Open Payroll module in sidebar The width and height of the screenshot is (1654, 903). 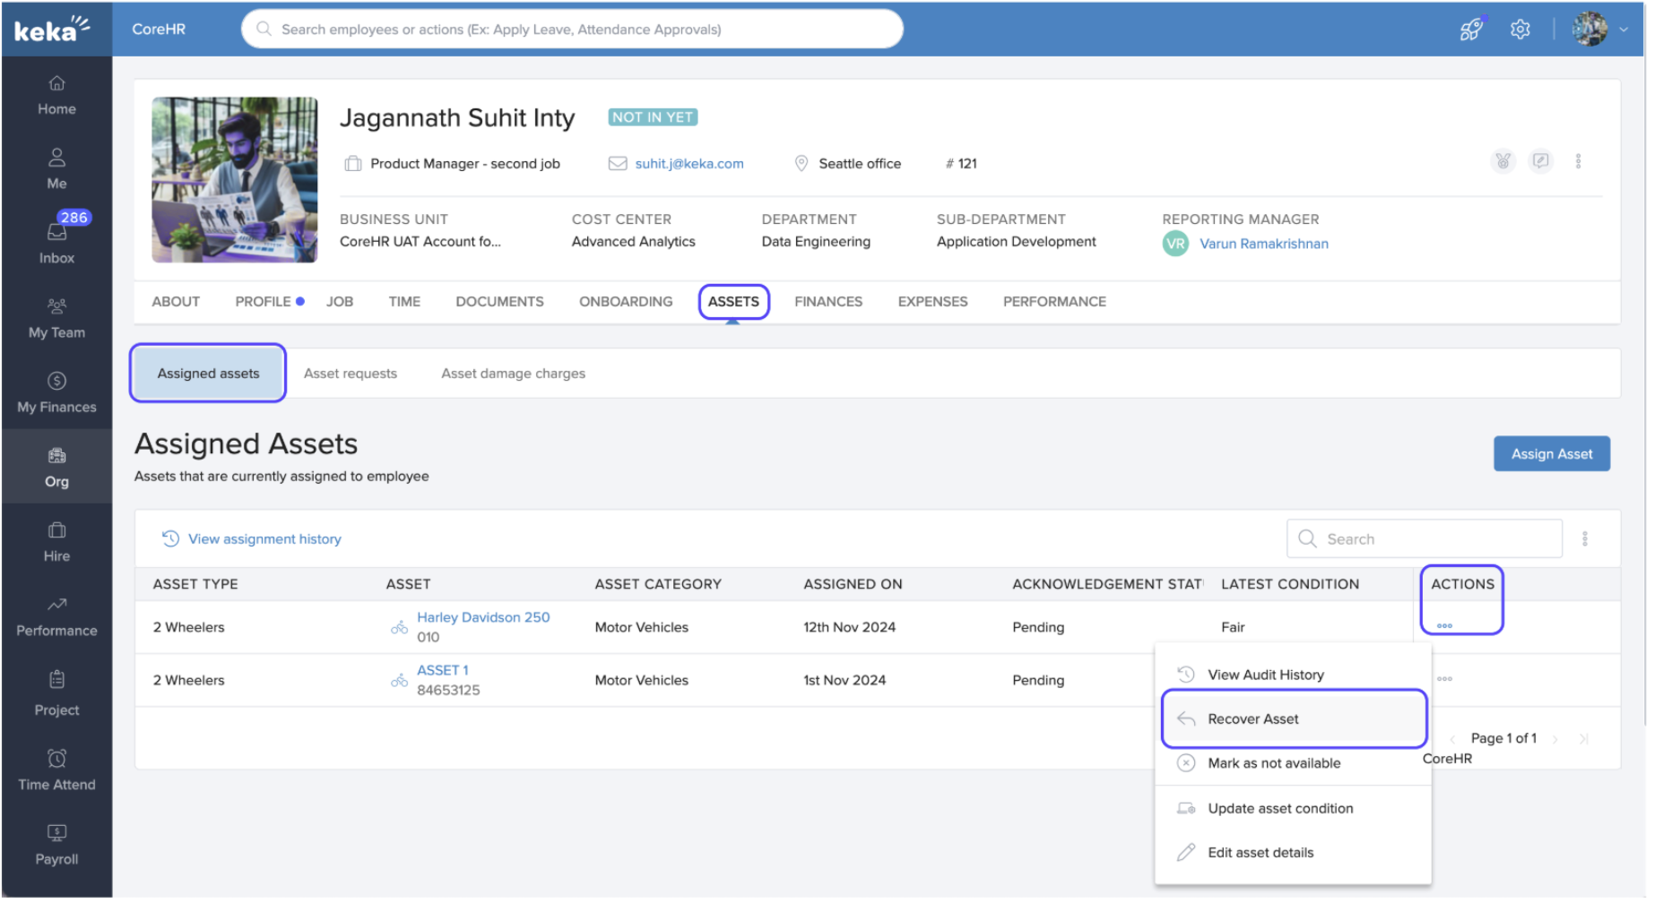click(56, 845)
